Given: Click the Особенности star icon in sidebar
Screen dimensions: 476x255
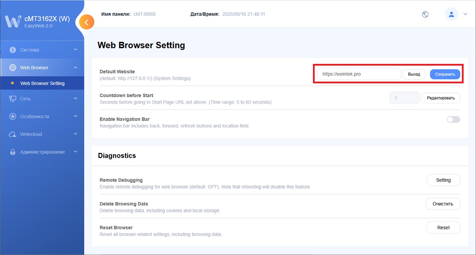Looking at the screenshot, I should 13,116.
